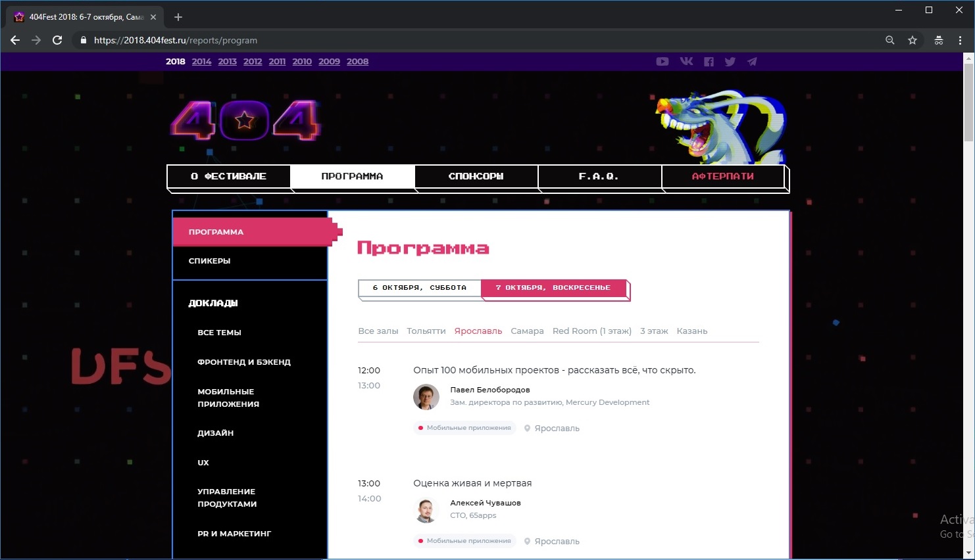Open the browser zoom magnifier icon
The image size is (975, 560).
click(890, 40)
